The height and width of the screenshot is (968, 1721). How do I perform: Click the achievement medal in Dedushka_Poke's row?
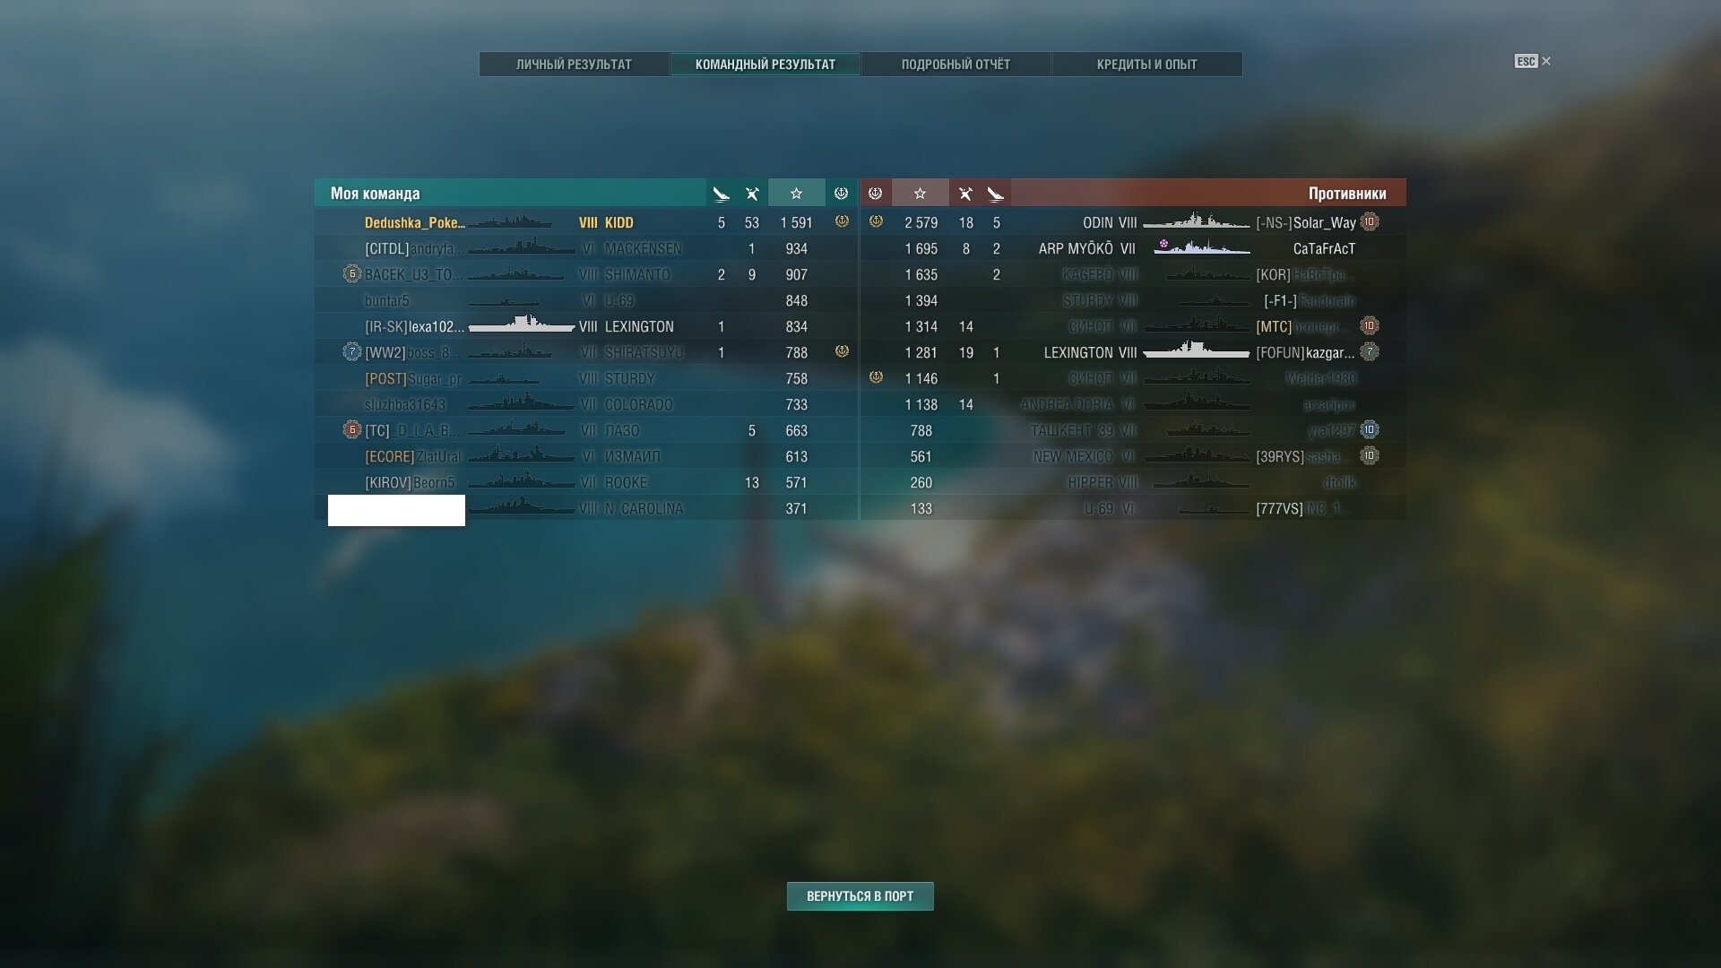click(x=842, y=221)
